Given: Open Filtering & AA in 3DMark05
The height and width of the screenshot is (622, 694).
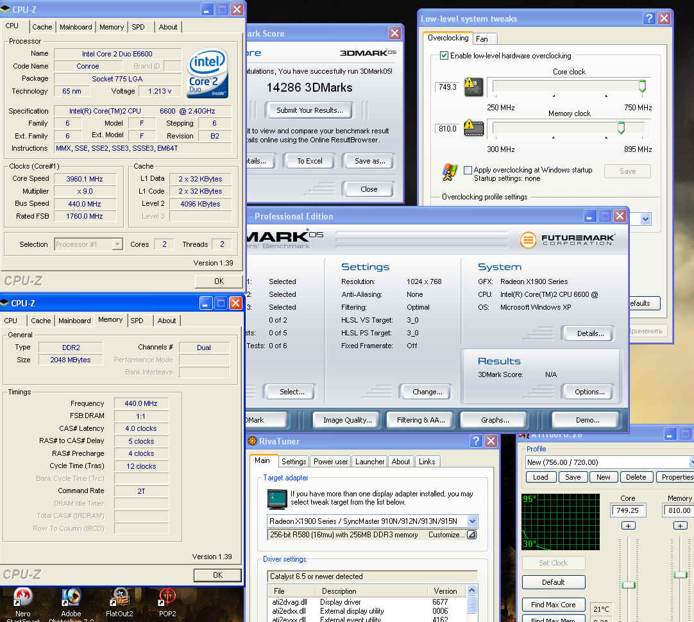Looking at the screenshot, I should 421,420.
